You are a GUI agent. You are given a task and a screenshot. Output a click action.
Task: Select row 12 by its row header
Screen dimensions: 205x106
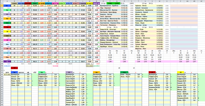pos(2,27)
